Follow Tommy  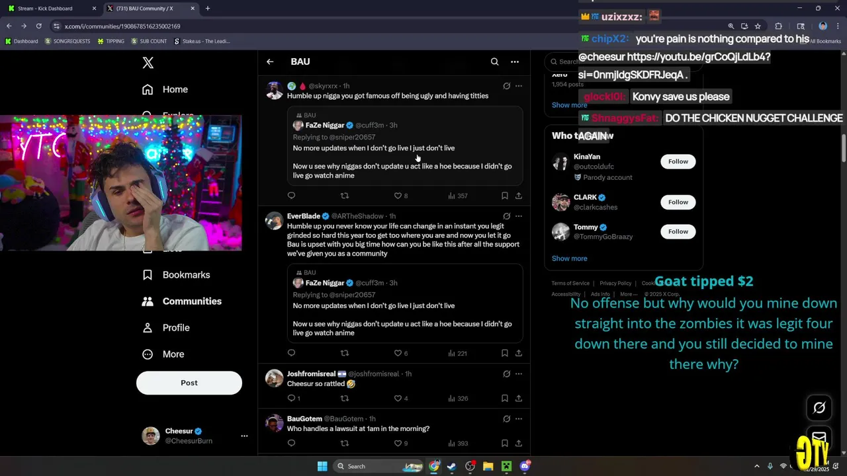coord(678,231)
